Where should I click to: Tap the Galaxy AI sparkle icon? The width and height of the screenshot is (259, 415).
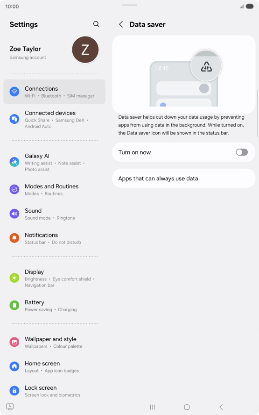coord(14,162)
